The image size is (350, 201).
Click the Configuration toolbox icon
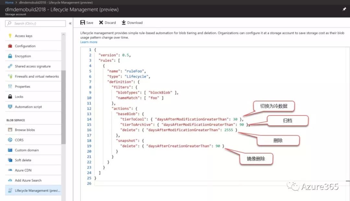(10, 46)
